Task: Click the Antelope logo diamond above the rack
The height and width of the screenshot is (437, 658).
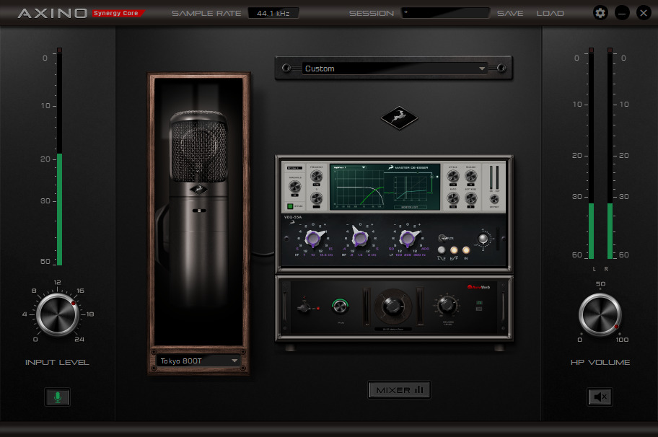Action: coord(399,118)
